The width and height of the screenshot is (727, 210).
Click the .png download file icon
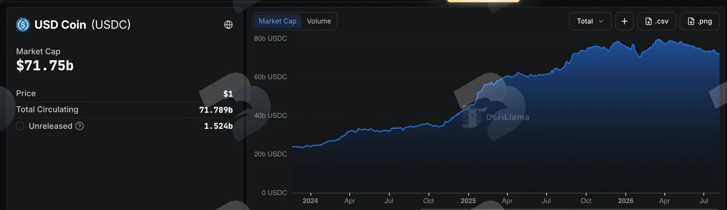[691, 21]
